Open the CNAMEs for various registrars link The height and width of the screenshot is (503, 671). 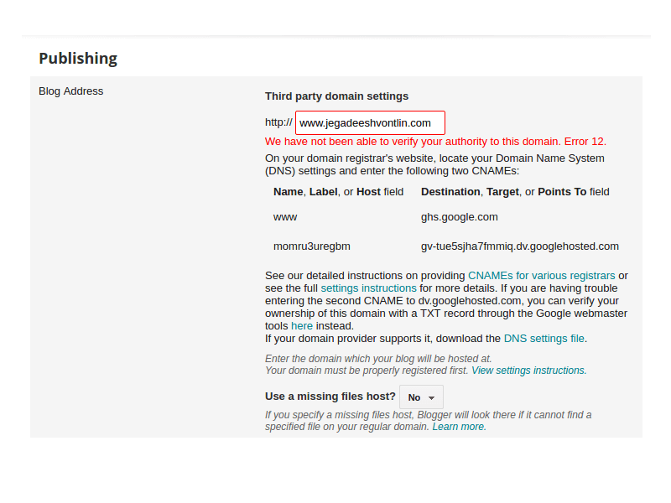point(541,276)
